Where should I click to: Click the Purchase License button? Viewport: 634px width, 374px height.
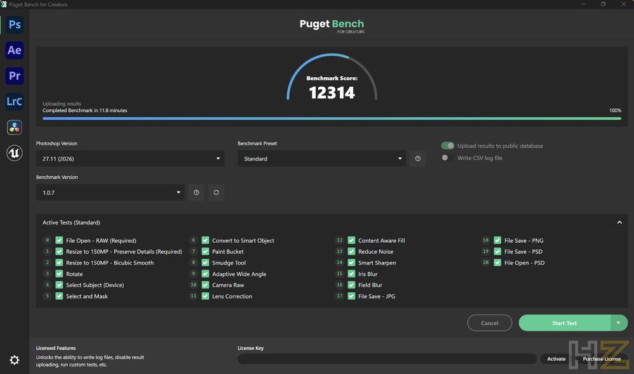[602, 359]
